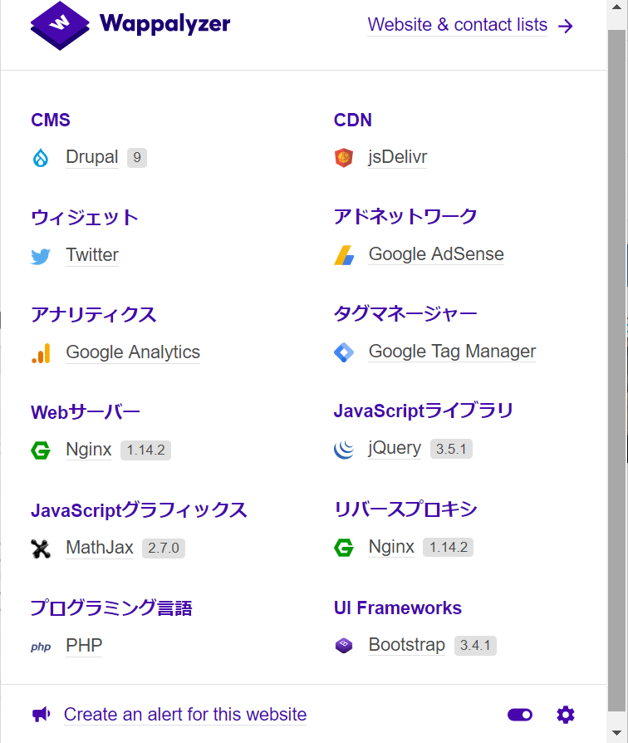
Task: Toggle the Wappalyzer enable switch
Action: pyautogui.click(x=520, y=715)
